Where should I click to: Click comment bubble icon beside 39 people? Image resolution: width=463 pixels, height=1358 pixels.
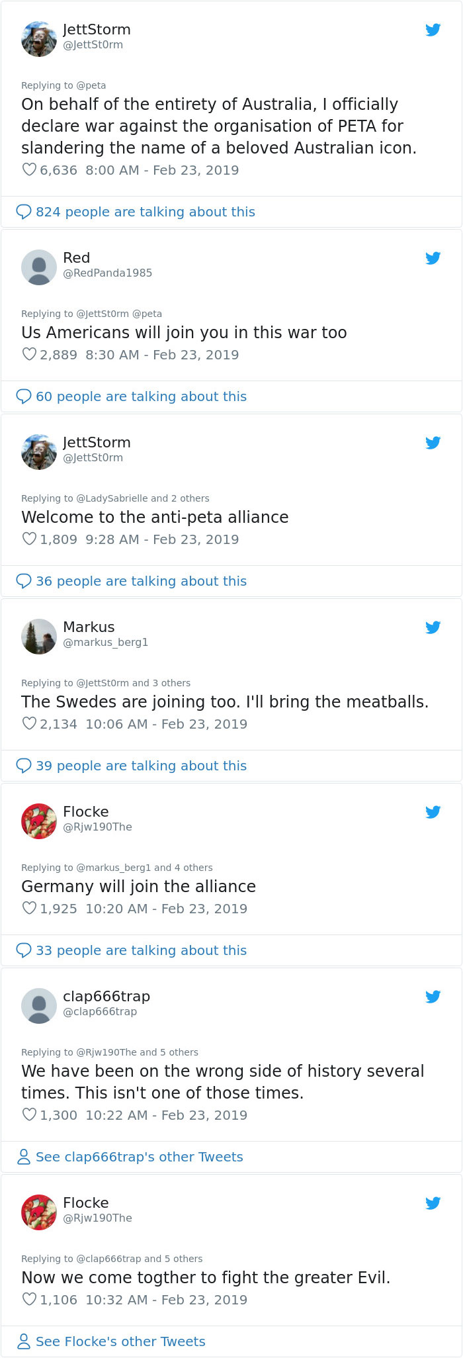pos(24,766)
